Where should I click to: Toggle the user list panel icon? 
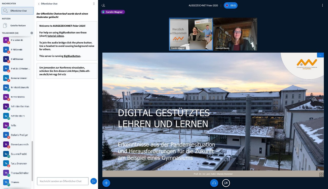tap(103, 5)
